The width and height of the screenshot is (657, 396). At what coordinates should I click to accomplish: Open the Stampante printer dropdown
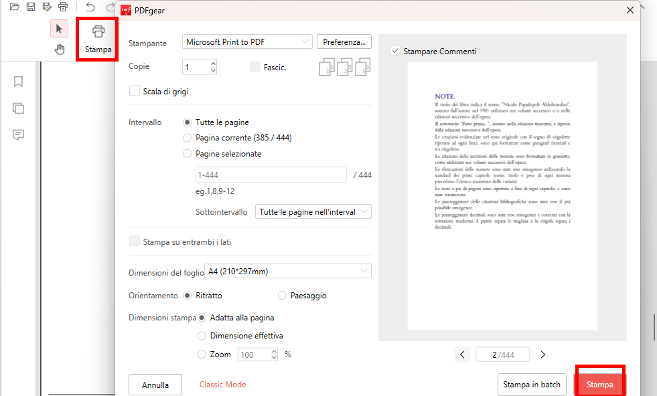246,41
